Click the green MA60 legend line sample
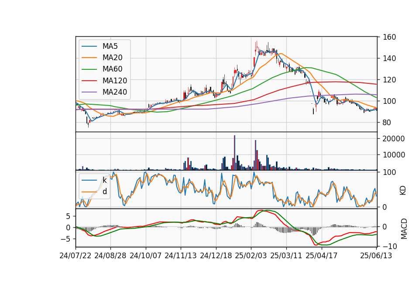The height and width of the screenshot is (301, 419). pos(89,69)
